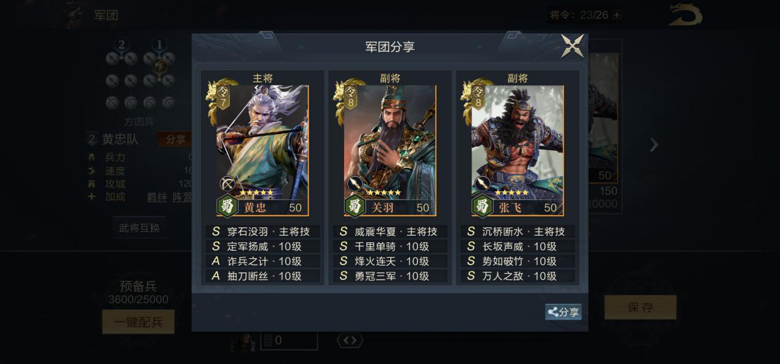Select the 张飞 hero portrait card
Viewport: 780px width, 364px height.
pyautogui.click(x=518, y=151)
